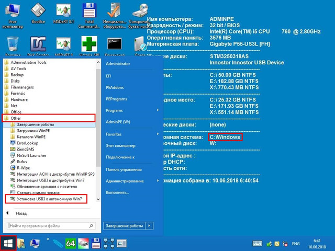Expand the AV Tools folder
The image size is (335, 251).
(x=50, y=69)
